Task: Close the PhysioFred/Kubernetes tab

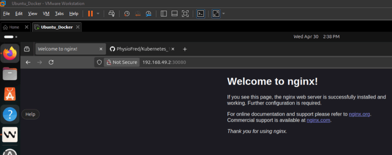Action: point(173,49)
